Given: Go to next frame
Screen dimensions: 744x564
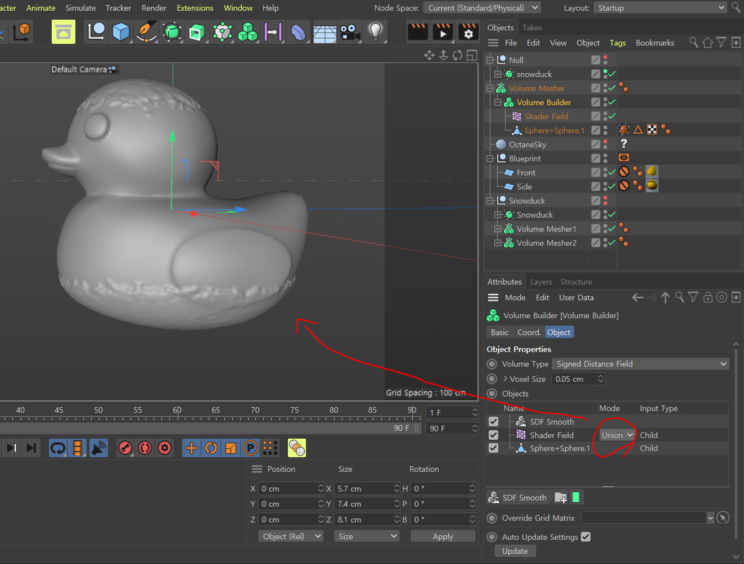Looking at the screenshot, I should tap(12, 448).
